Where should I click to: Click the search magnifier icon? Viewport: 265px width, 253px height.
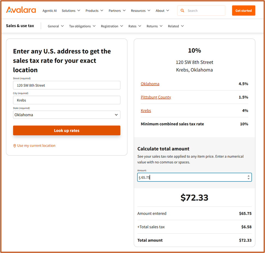pyautogui.click(x=182, y=11)
